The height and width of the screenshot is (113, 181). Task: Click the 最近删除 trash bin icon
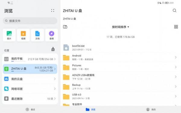pyautogui.click(x=6, y=99)
